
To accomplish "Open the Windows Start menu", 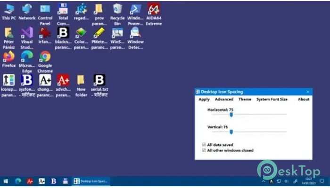I will point(6,181).
